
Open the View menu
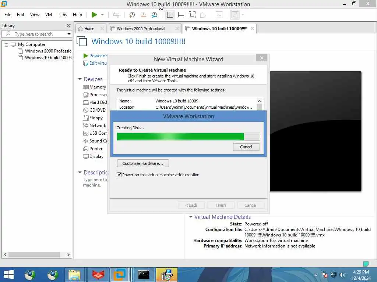coord(35,15)
